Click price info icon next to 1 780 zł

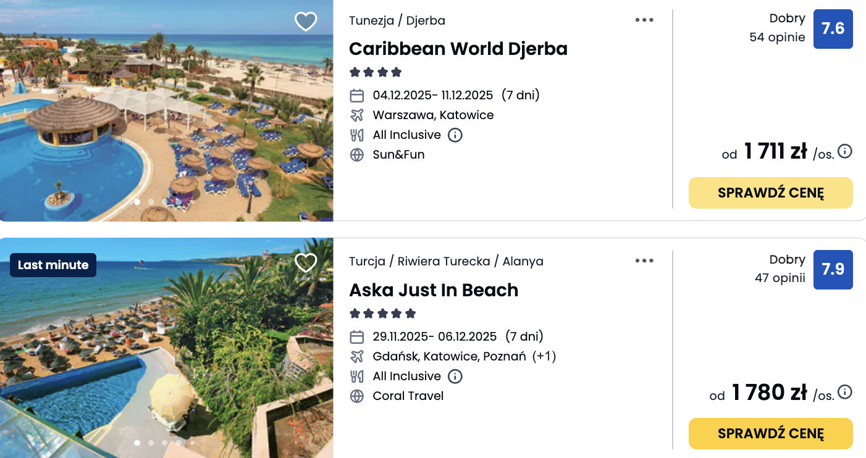[x=845, y=392]
